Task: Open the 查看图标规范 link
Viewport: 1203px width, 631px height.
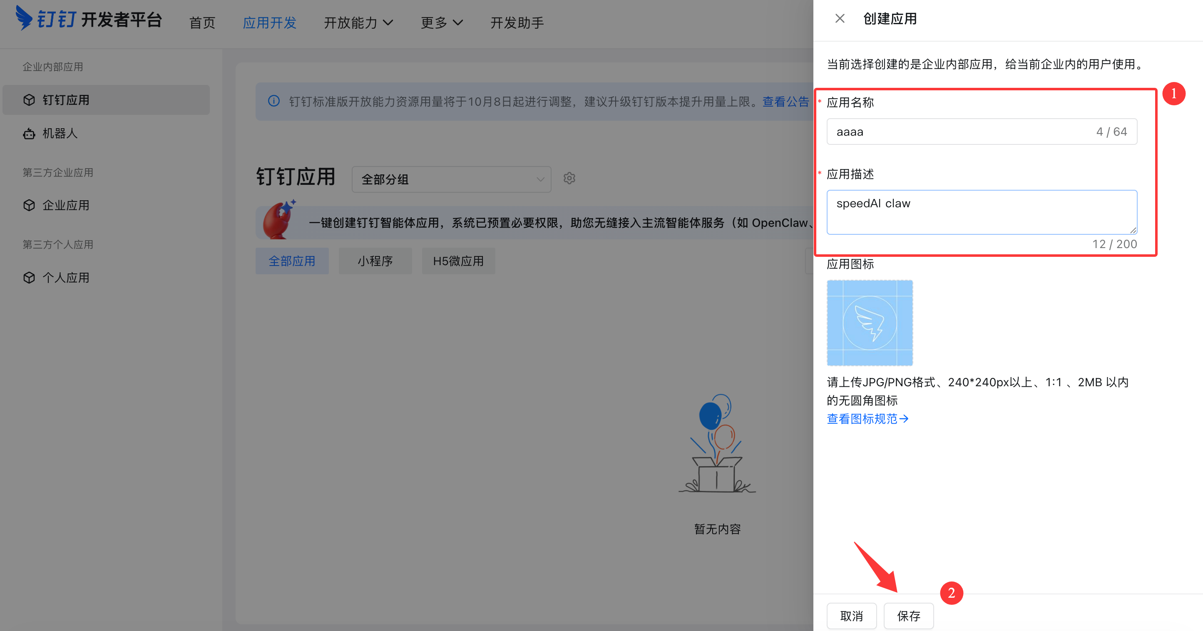Action: pos(867,419)
